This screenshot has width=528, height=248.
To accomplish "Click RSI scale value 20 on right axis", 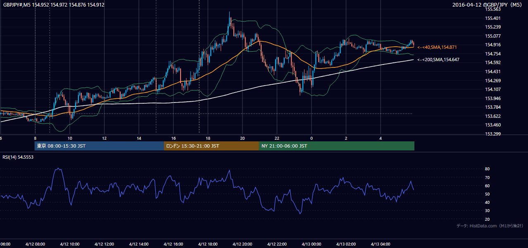I will (488, 219).
